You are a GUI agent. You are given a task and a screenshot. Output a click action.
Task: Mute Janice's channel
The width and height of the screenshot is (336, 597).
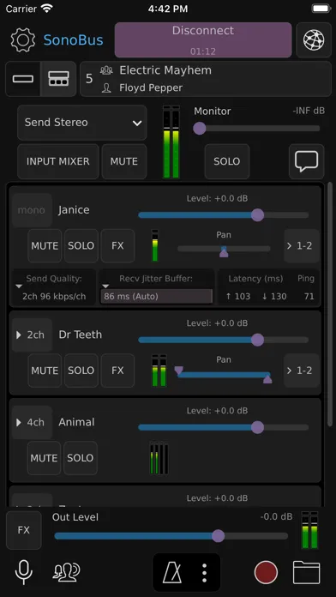coord(45,246)
